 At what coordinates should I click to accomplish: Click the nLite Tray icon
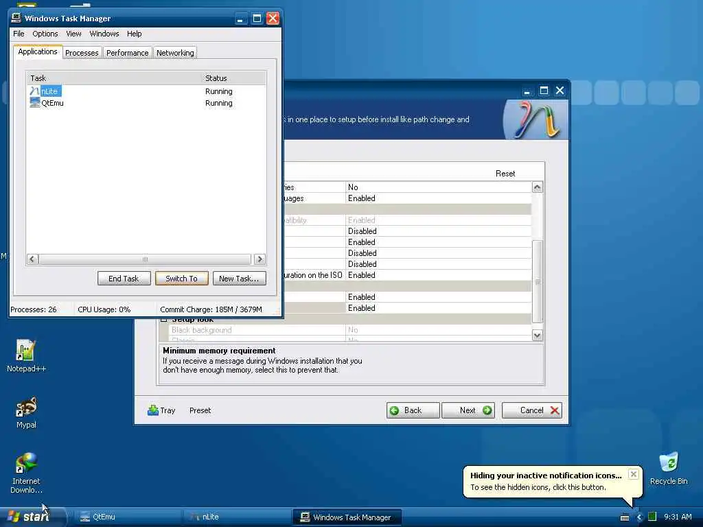point(153,410)
